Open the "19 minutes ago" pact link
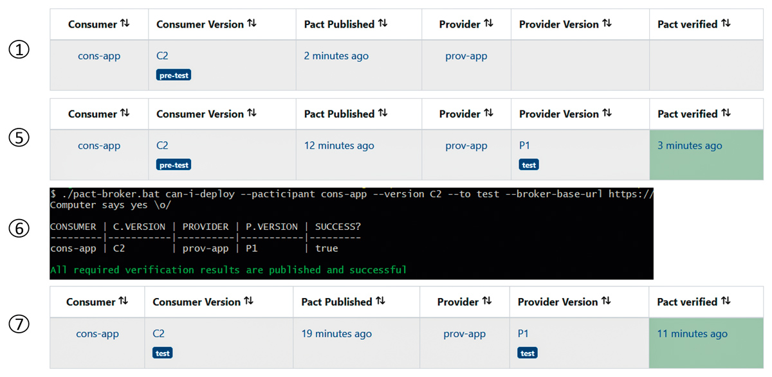This screenshot has height=377, width=772. (336, 334)
